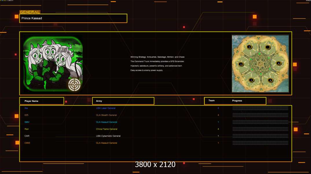Click start position marker 6 on map
Image resolution: width=311 pixels, height=174 pixels.
pos(279,63)
